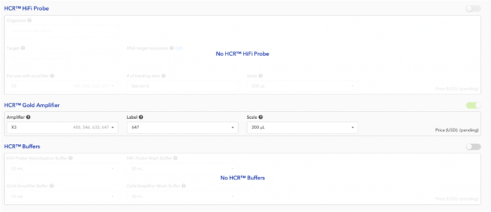Open HiFi Probe Wash Buffer 50 mL dropdown
Image resolution: width=491 pixels, height=212 pixels.
(x=183, y=169)
